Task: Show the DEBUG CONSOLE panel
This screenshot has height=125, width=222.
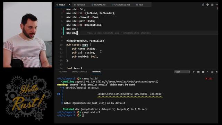Action: 79,72
